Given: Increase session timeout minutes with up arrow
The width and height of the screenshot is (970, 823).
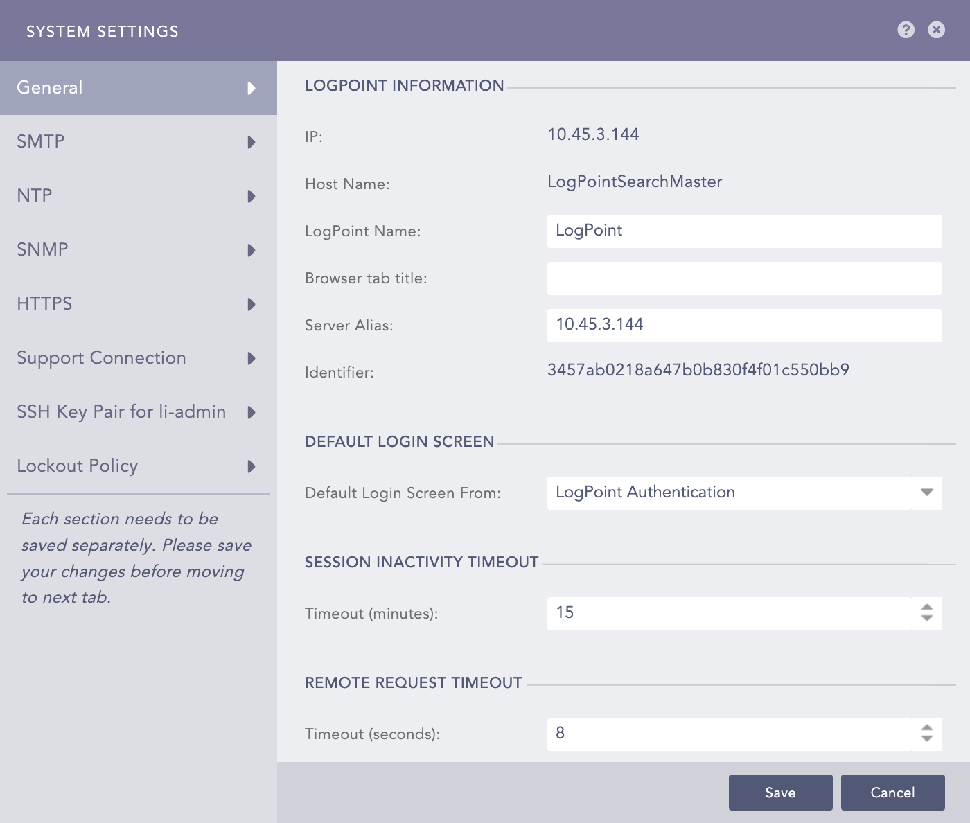Looking at the screenshot, I should (x=926, y=608).
